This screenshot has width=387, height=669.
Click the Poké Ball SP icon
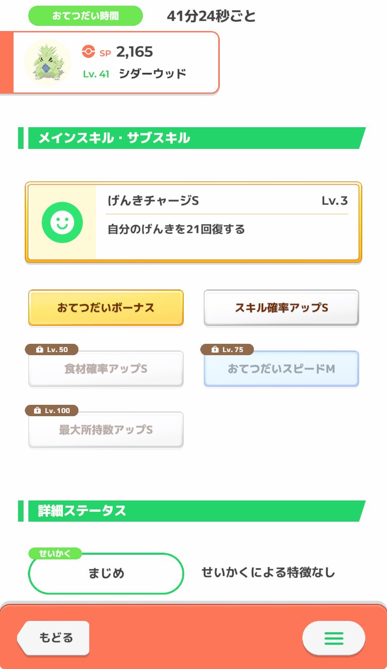click(88, 52)
